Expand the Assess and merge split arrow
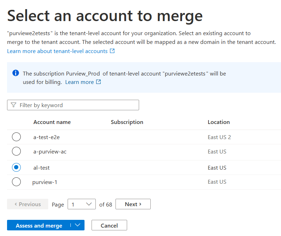 coord(78,225)
